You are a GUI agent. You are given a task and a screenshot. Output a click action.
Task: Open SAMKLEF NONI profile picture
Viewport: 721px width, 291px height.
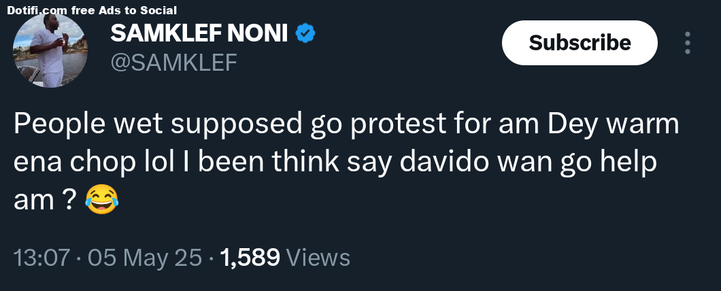(50, 52)
